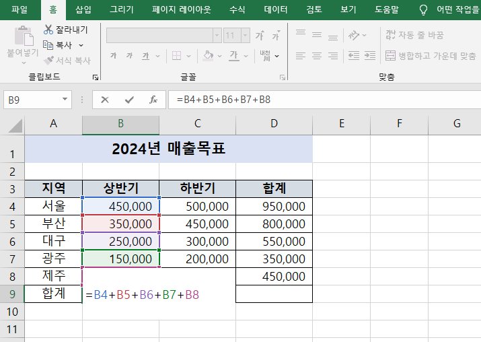Toggle italic formatting button

pos(129,56)
